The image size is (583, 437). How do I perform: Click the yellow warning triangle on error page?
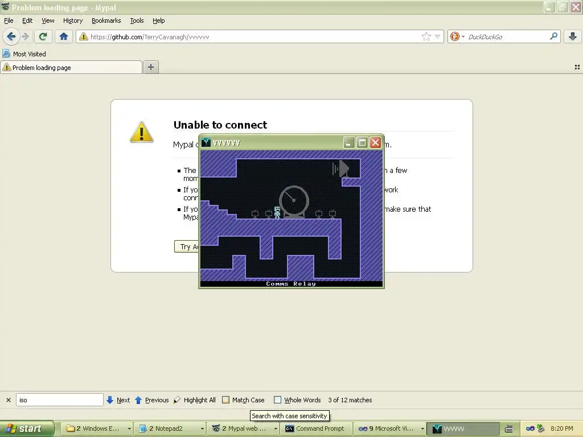coord(142,132)
